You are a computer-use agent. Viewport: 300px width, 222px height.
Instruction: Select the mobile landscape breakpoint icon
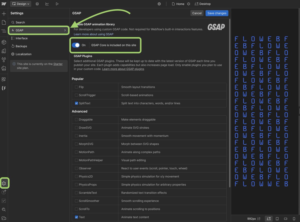tap(286, 218)
